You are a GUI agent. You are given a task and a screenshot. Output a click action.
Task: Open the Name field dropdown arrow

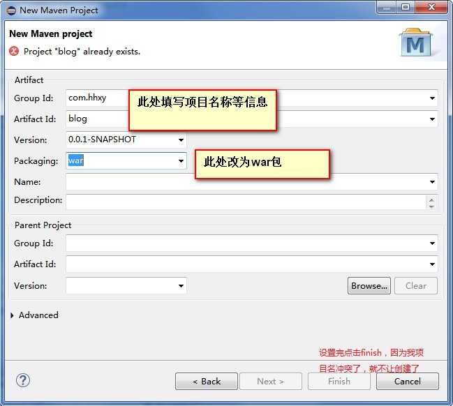click(432, 182)
